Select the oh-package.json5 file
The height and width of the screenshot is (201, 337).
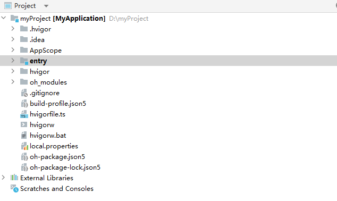click(57, 157)
